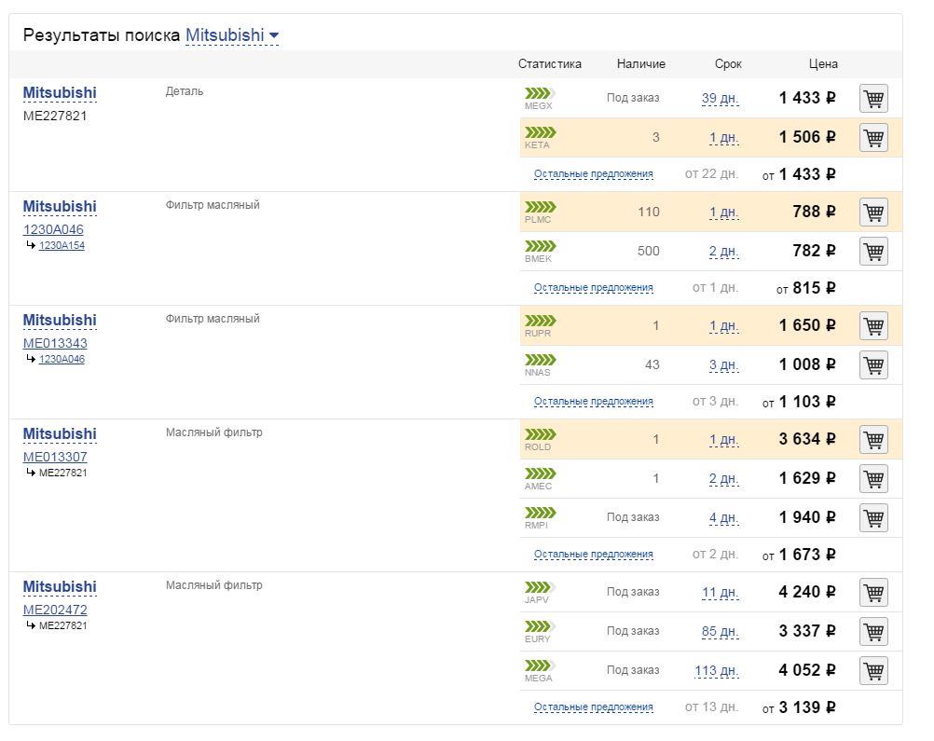Open the Mitsubishi brand link above ME202472
This screenshot has width=934, height=741.
pos(60,586)
